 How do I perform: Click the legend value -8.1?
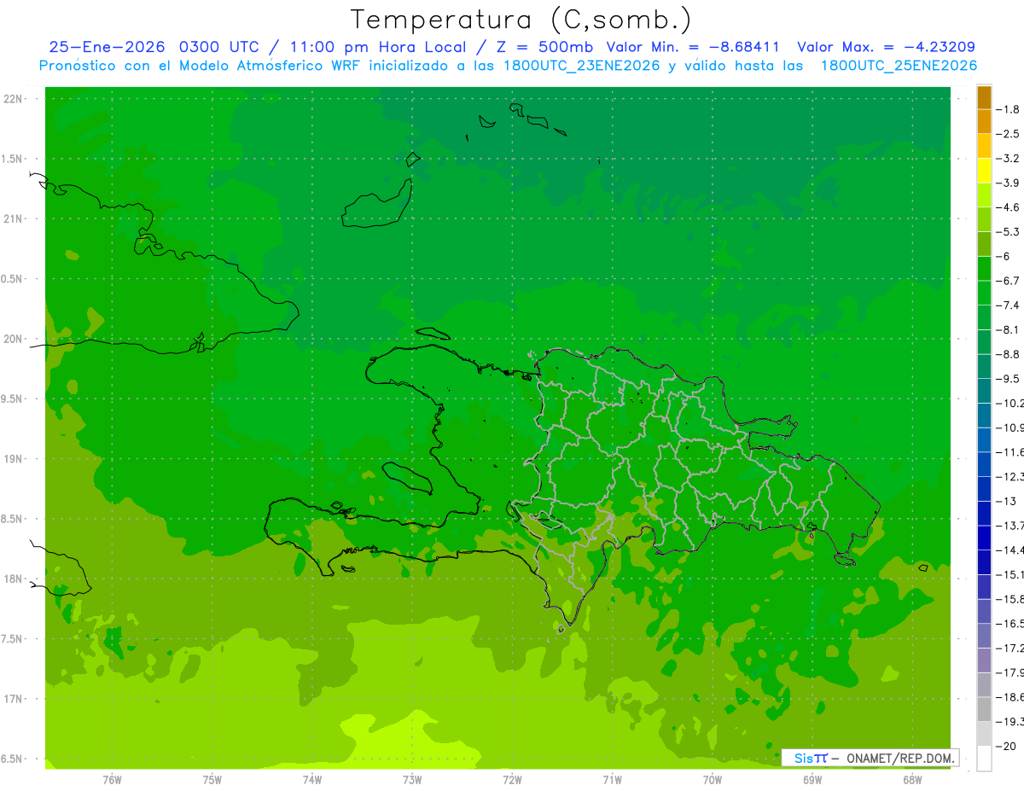(x=1008, y=329)
